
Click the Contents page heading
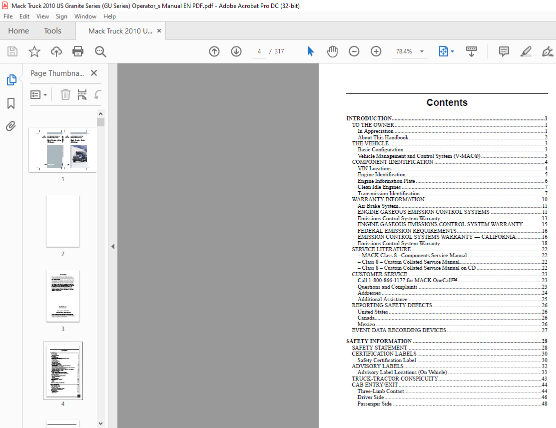(x=447, y=102)
